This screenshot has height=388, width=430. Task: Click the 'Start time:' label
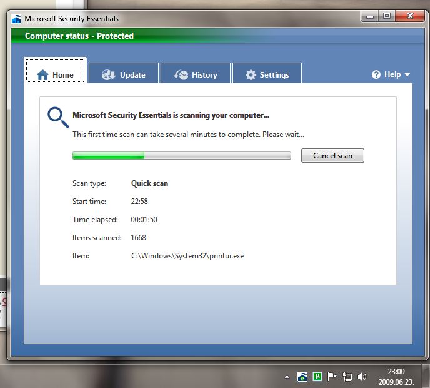click(89, 202)
